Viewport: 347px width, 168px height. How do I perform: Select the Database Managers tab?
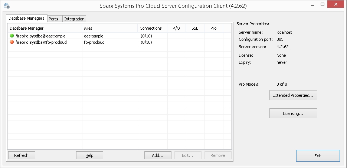26,18
